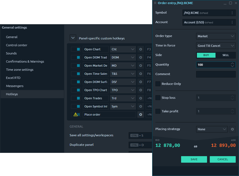Screen dimensions: 239x176
Task: Click the warning icon beside Place order
Action: 76,115
